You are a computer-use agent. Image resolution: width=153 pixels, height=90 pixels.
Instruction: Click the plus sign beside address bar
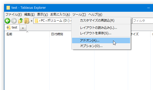pyautogui.click(x=31, y=21)
